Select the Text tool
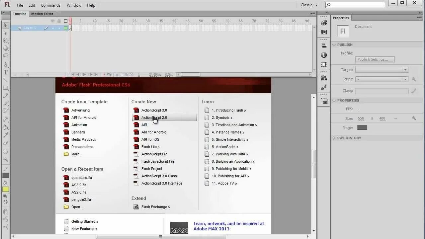425x239 pixels. point(5,72)
